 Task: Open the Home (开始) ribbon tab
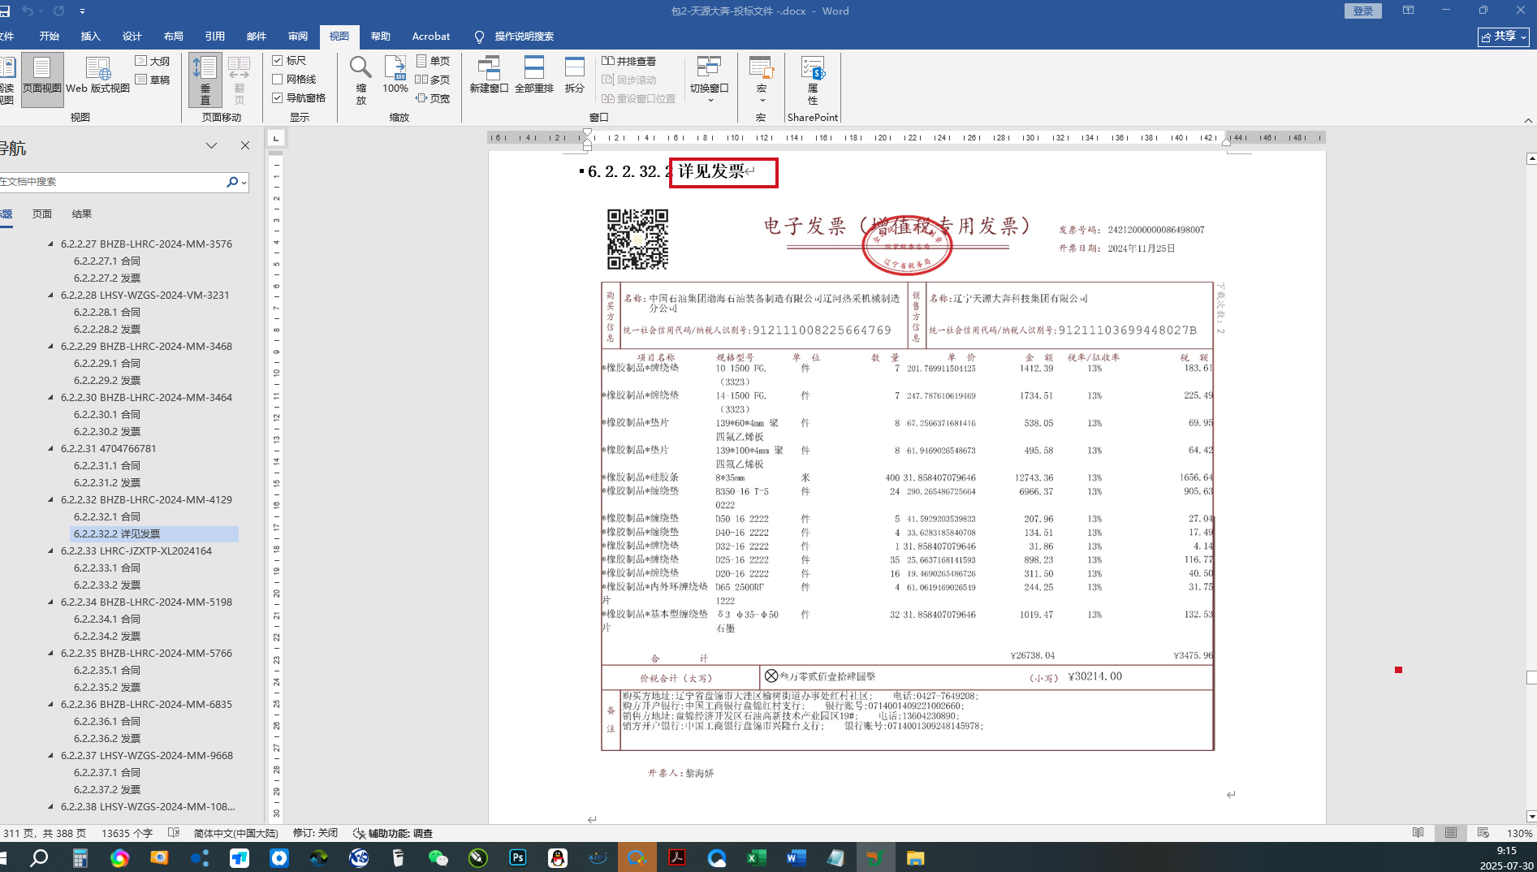[50, 37]
